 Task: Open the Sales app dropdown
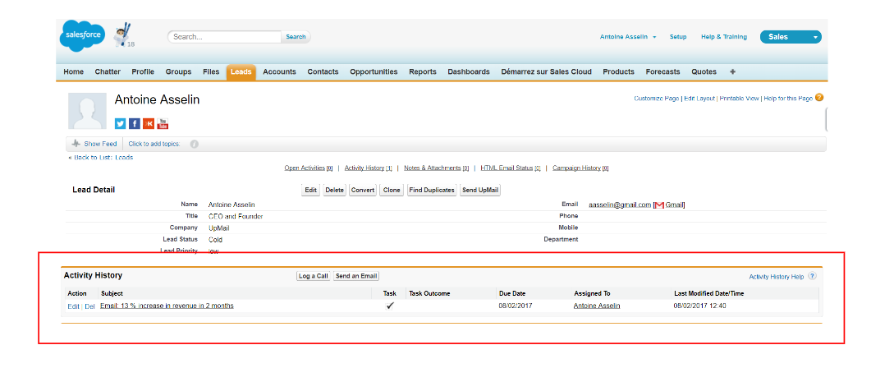tap(791, 37)
